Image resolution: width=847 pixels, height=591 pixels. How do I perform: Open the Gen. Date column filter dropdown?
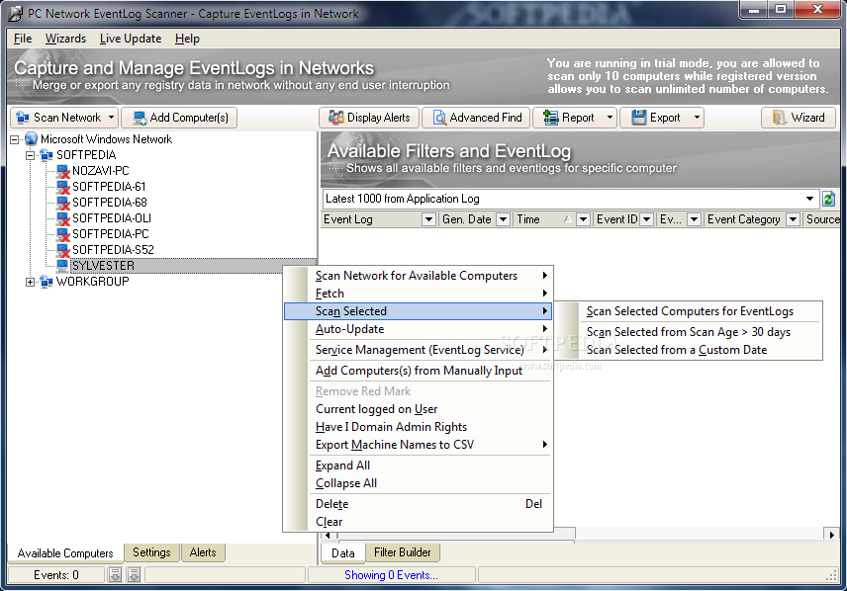click(503, 219)
